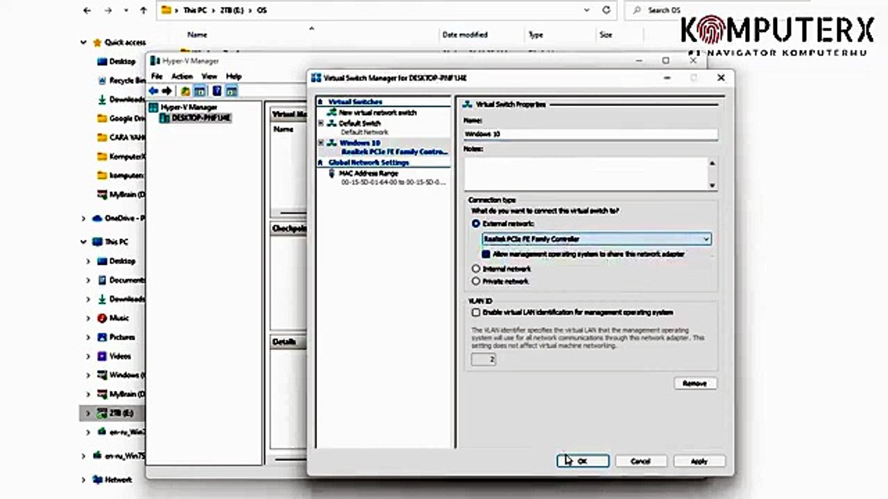This screenshot has width=888, height=499.
Task: Collapse the Global Network Settings section header
Action: pyautogui.click(x=320, y=162)
